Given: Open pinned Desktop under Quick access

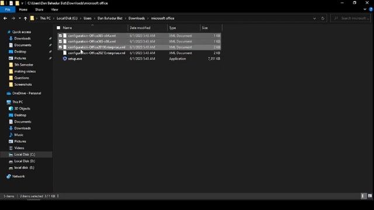Looking at the screenshot, I should [20, 52].
